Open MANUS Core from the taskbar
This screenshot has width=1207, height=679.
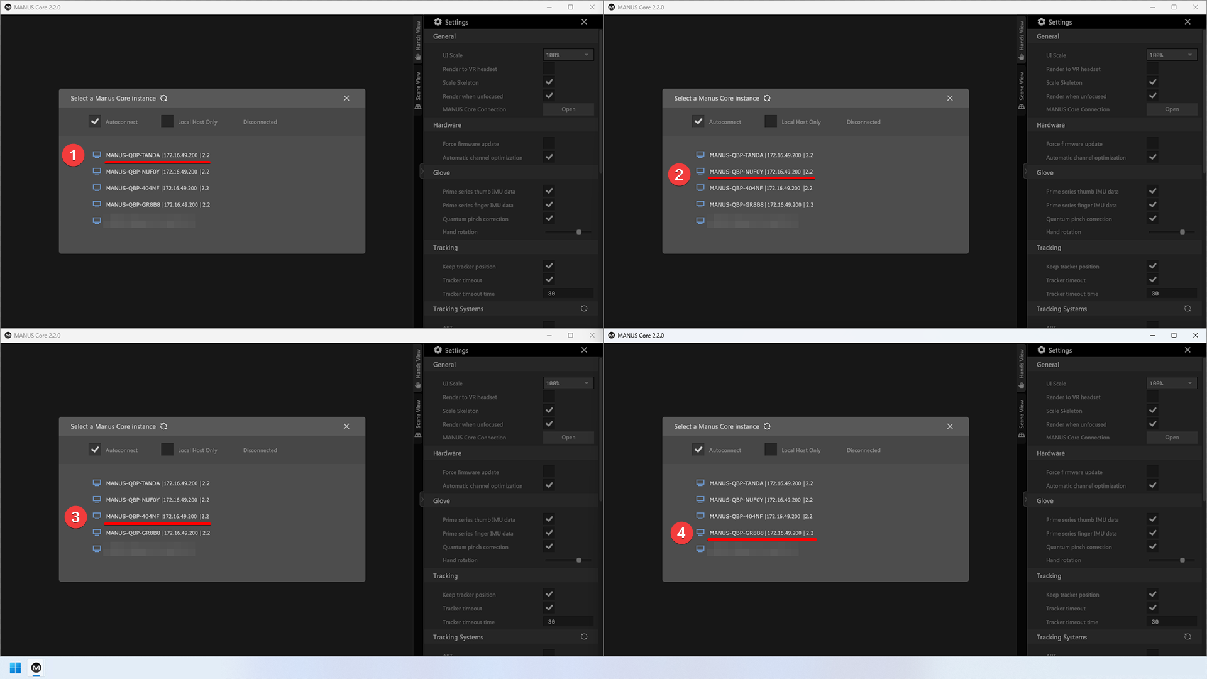coord(36,668)
